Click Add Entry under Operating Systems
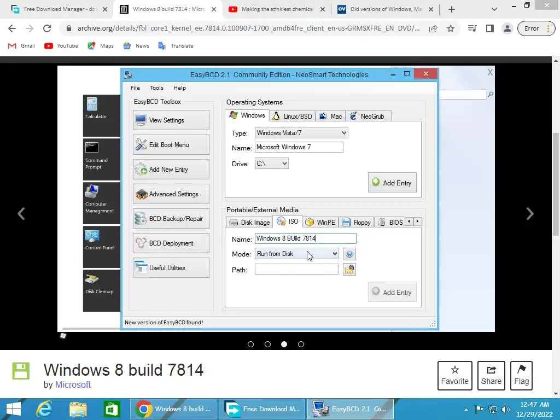The height and width of the screenshot is (420, 560). pos(392,183)
